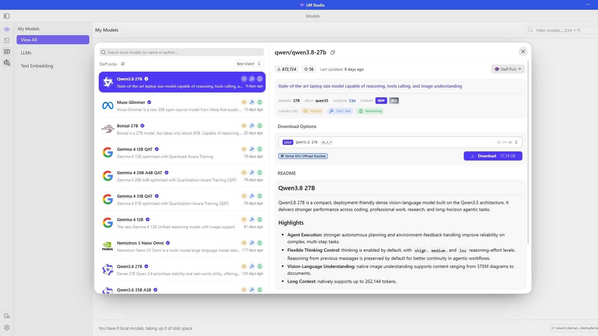Viewport: 598px width, 336px height.
Task: Click the model details vertical scrollbar
Action: pyautogui.click(x=528, y=152)
